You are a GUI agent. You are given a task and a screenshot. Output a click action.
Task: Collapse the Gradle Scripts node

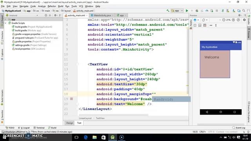[x=5, y=23]
